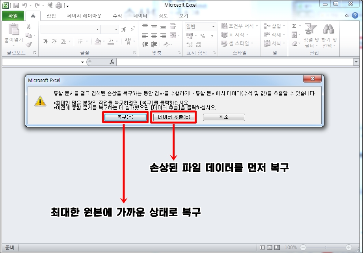Click the decrease decimal icon

(198, 44)
